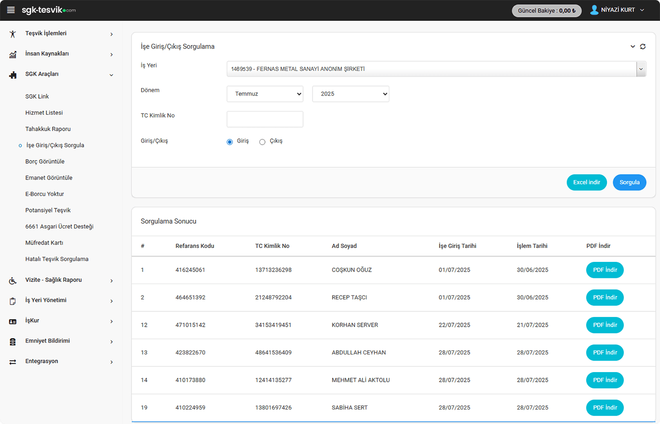Image resolution: width=660 pixels, height=424 pixels.
Task: Go to Borç Görüntüle menu item
Action: pyautogui.click(x=45, y=162)
